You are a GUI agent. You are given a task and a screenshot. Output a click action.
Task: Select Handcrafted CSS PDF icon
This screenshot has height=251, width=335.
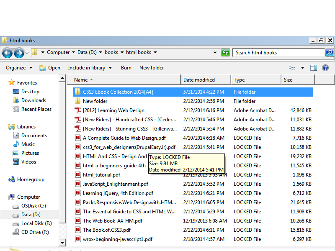coord(78,119)
